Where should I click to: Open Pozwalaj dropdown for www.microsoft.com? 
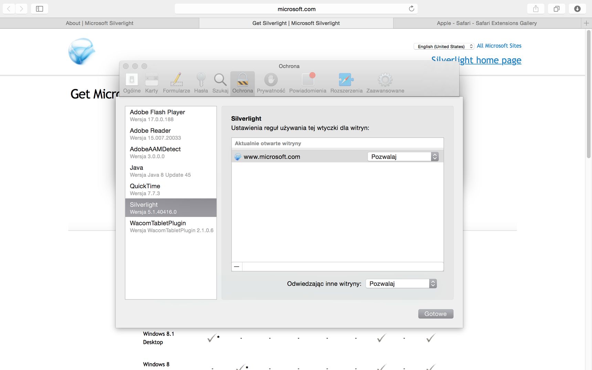[403, 157]
